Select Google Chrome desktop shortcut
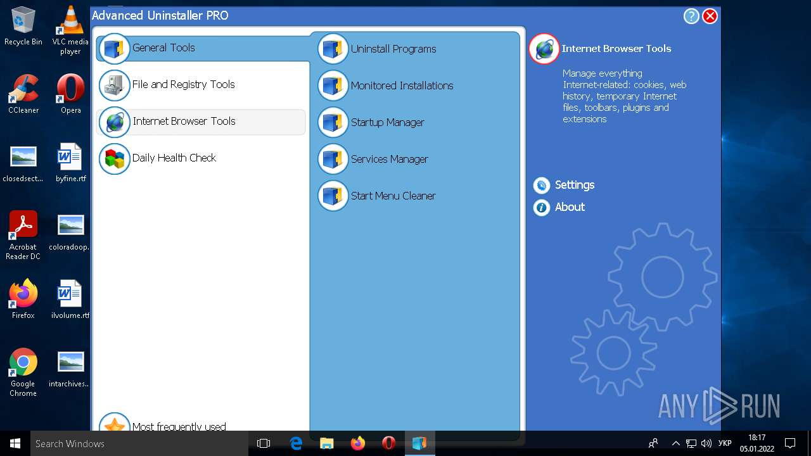The width and height of the screenshot is (811, 456). pyautogui.click(x=23, y=372)
